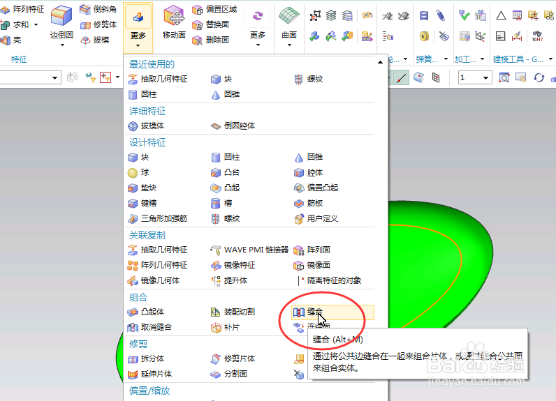Select 装配切割 assembly cut command
Viewport: 556px width, 401px height.
(x=233, y=312)
